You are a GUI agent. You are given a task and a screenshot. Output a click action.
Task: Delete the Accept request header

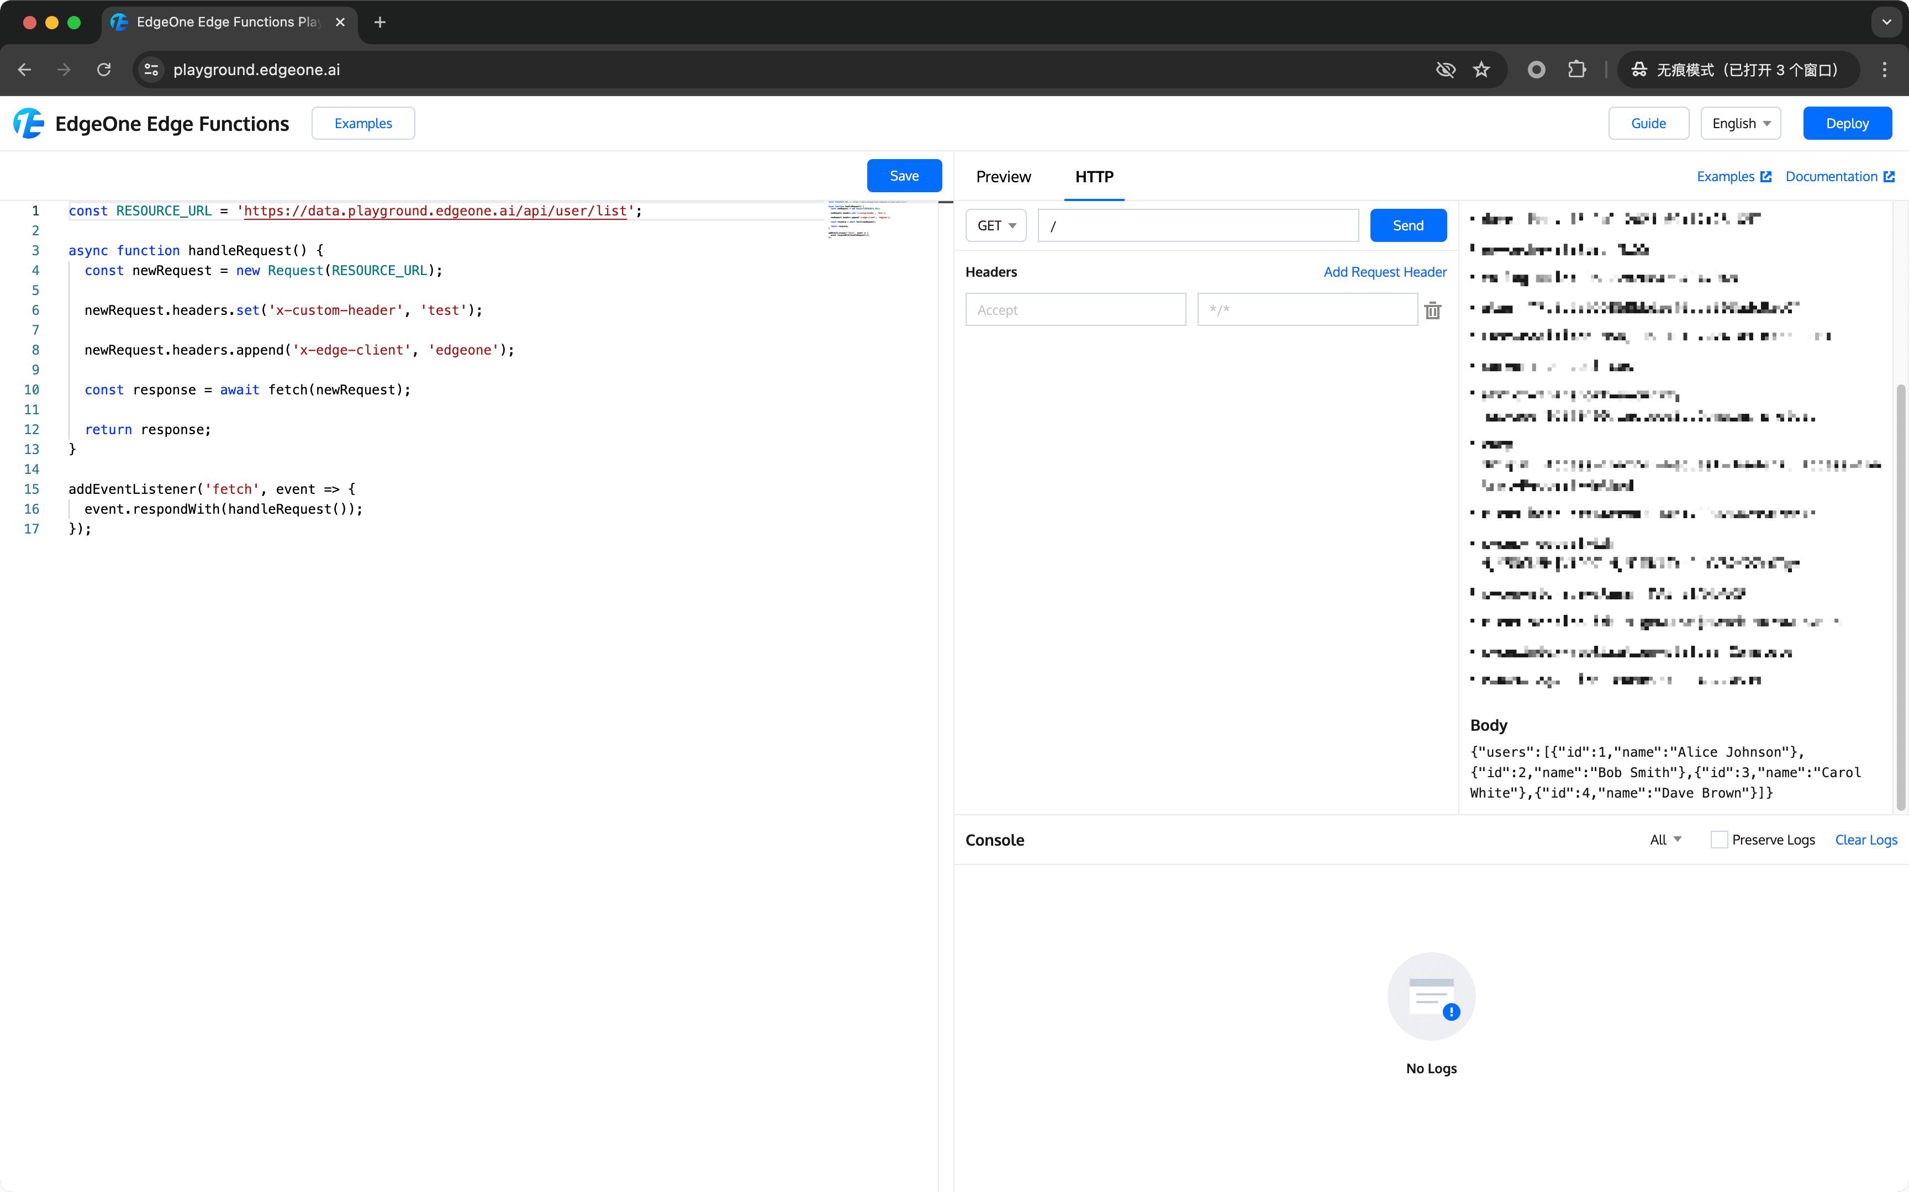click(x=1433, y=310)
